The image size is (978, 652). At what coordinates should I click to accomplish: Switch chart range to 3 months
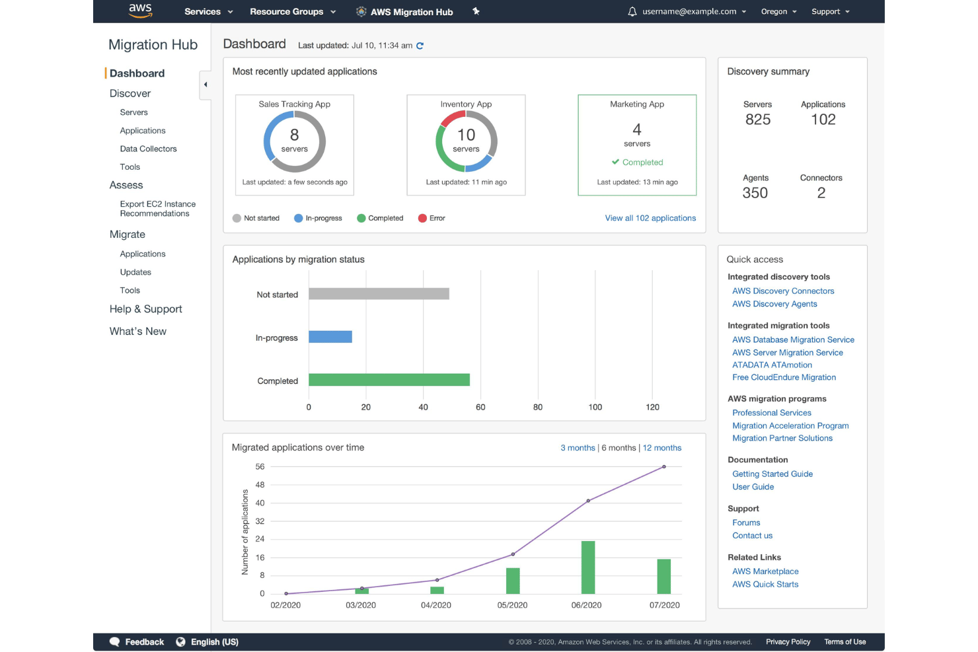pyautogui.click(x=578, y=448)
